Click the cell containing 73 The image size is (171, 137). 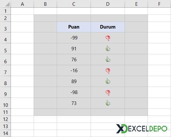74,103
